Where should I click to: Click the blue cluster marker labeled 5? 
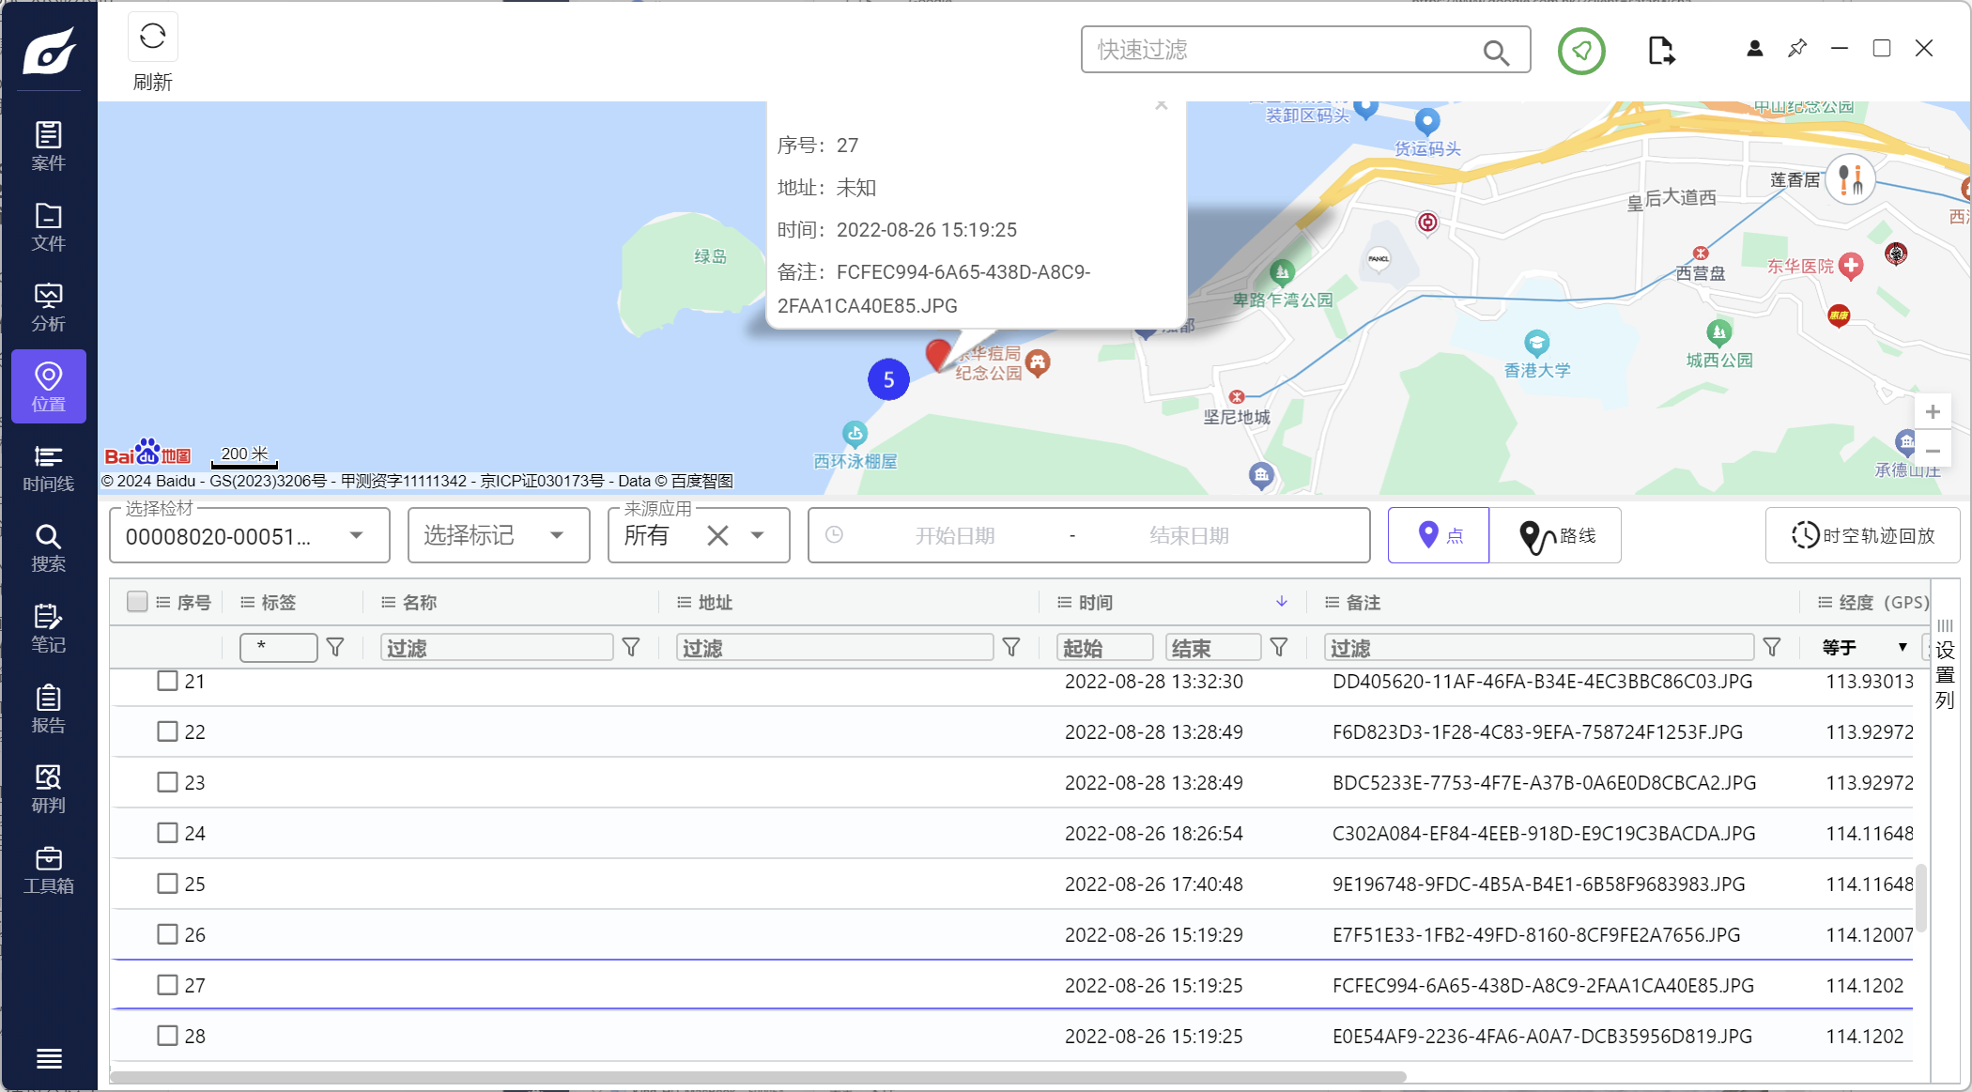point(888,379)
